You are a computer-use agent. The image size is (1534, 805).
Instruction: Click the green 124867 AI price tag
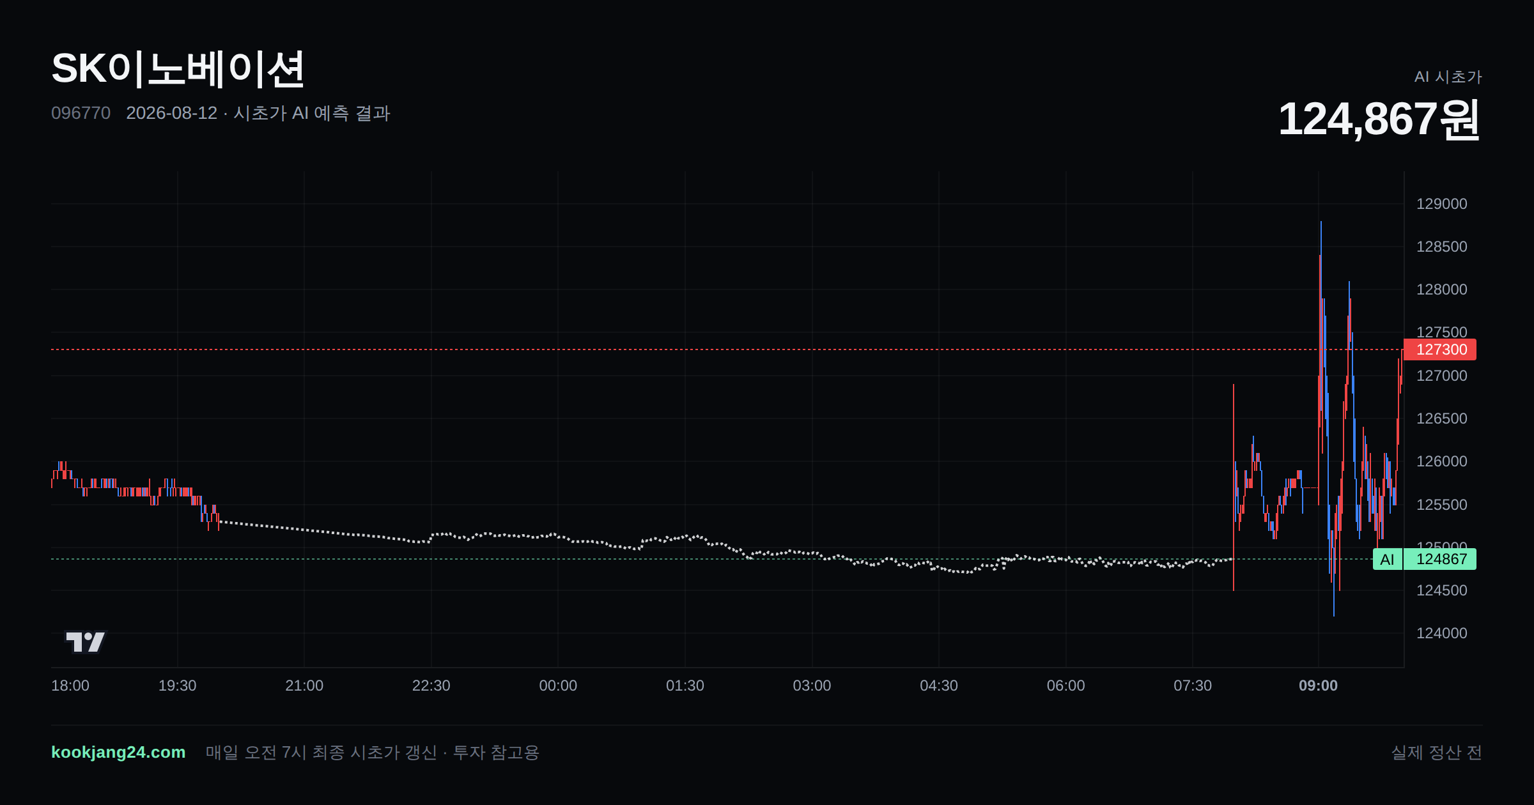point(1439,559)
